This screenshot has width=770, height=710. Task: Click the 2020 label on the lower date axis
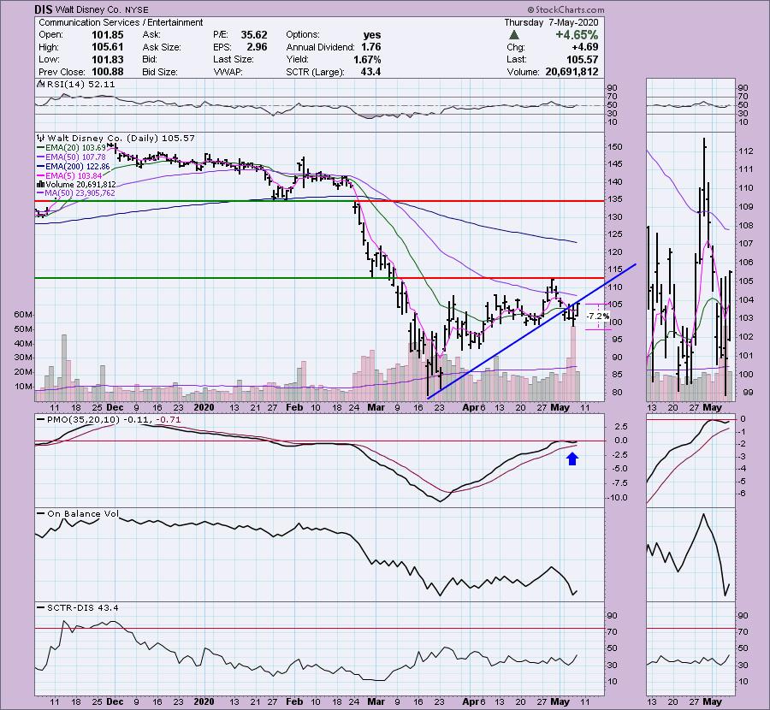pos(204,701)
